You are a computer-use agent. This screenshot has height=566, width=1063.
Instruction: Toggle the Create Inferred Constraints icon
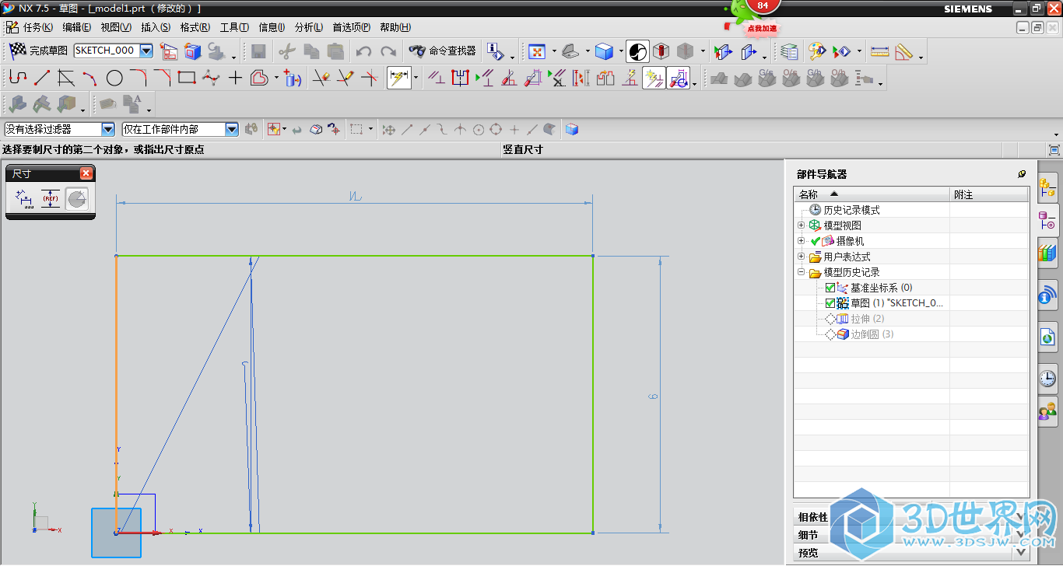[x=654, y=78]
